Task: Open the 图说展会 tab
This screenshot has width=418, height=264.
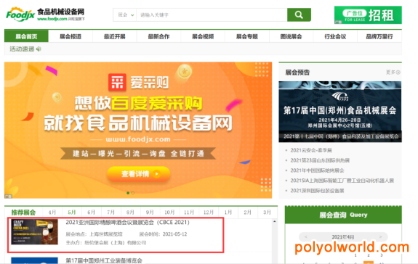Action: coord(291,36)
